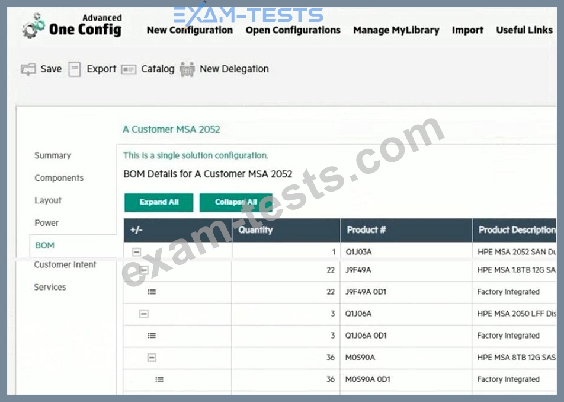Switch to the Components tab
The image size is (564, 402).
59,178
